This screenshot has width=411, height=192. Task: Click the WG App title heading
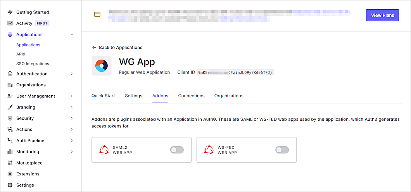point(137,62)
